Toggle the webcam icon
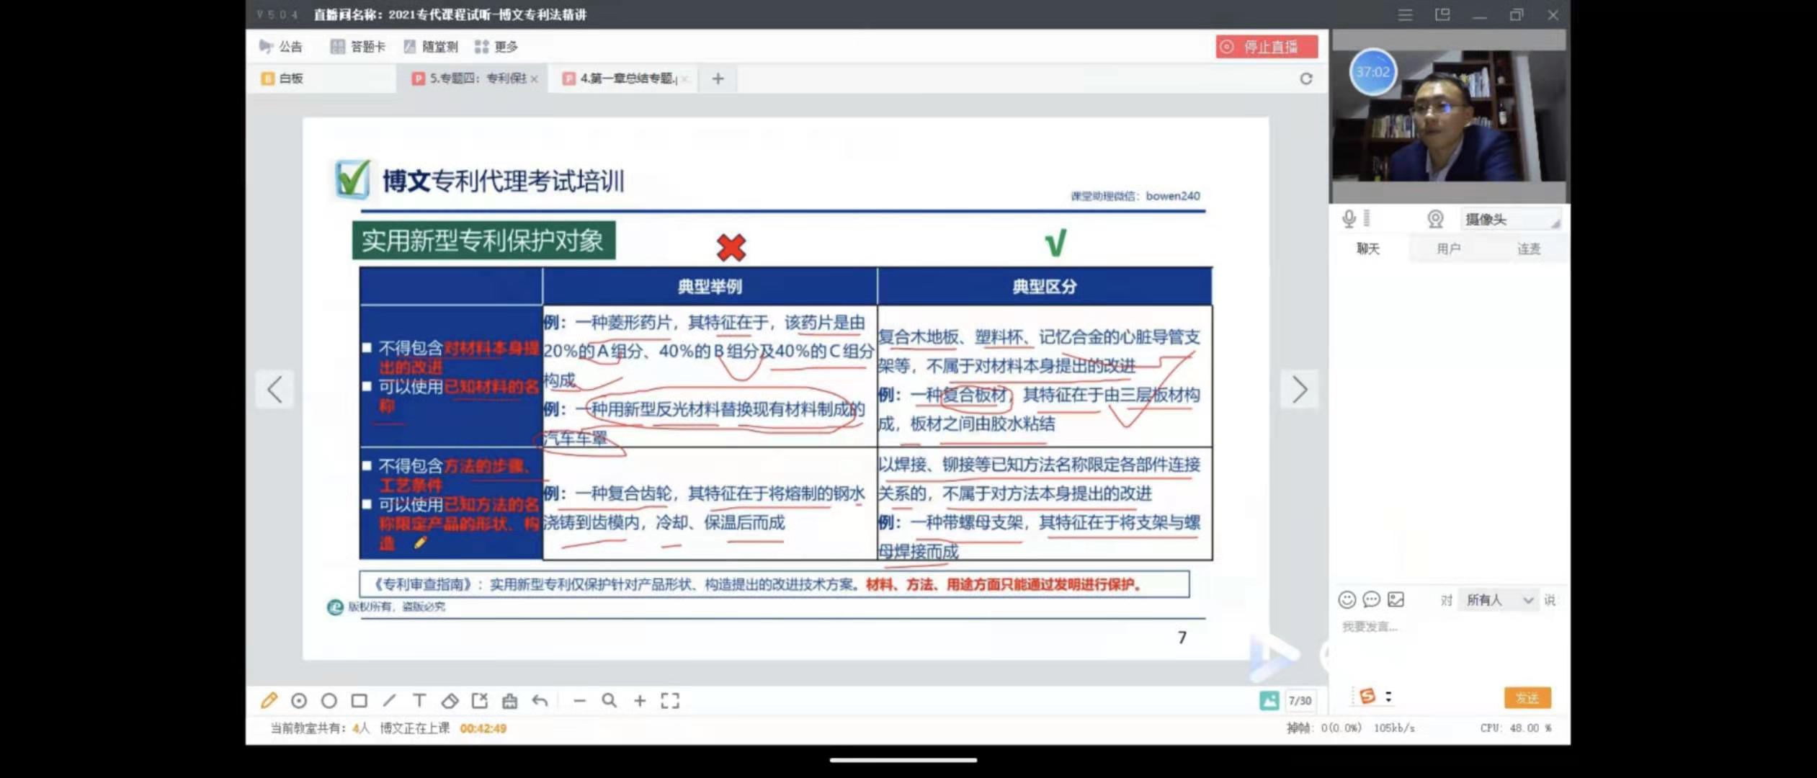Image resolution: width=1817 pixels, height=778 pixels. 1435,219
